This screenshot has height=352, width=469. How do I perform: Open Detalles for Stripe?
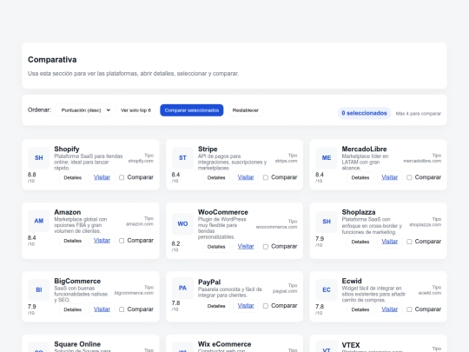click(216, 177)
